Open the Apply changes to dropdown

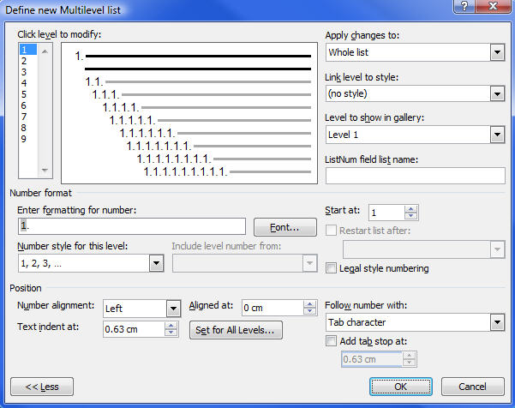tap(497, 52)
